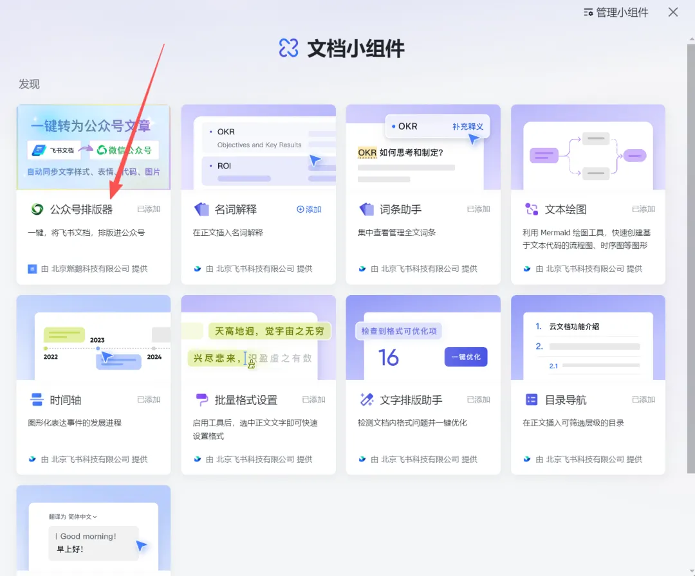Click the 文字排版助手 wand icon
This screenshot has width=695, height=576.
click(x=367, y=399)
